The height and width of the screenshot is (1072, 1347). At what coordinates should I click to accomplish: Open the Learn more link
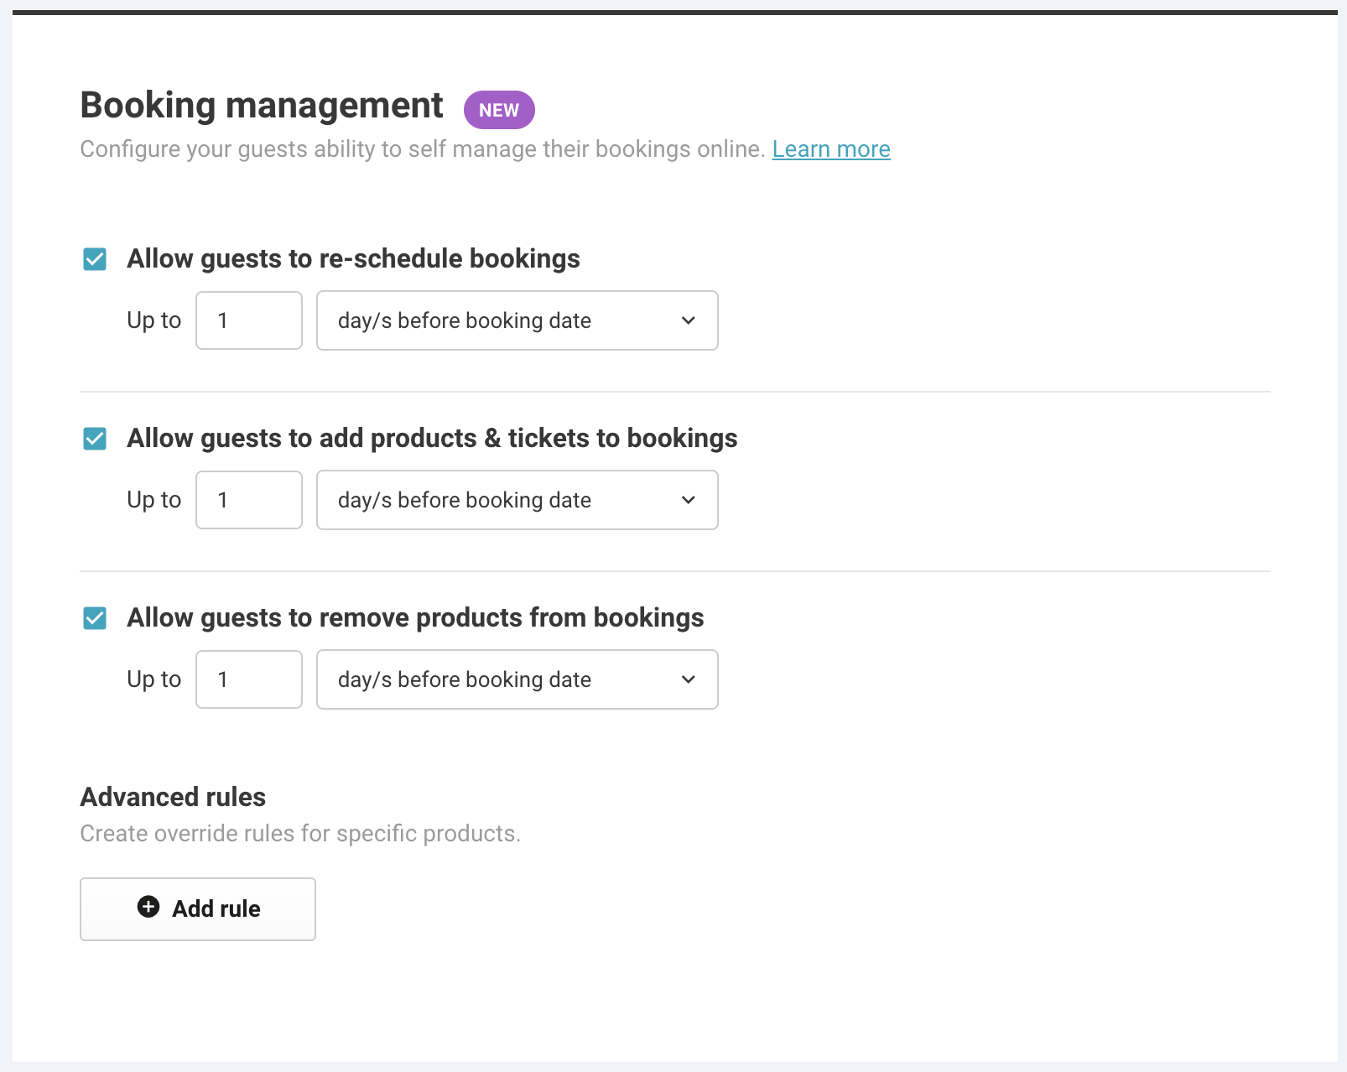pyautogui.click(x=830, y=149)
